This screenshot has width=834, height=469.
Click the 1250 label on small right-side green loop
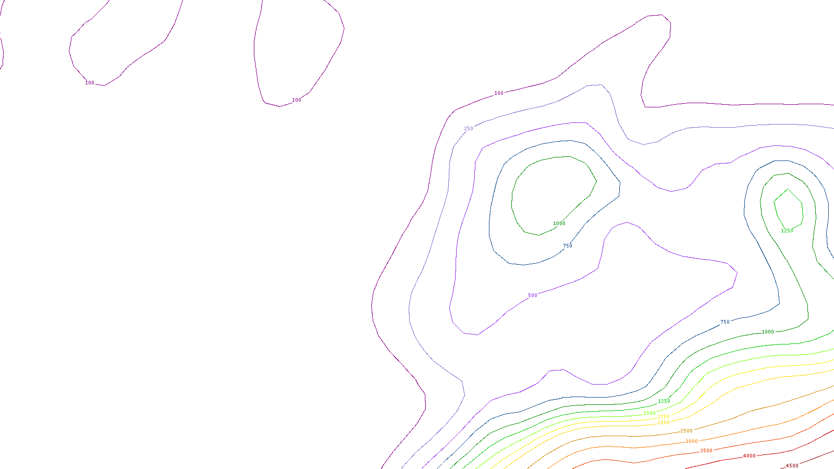787,231
